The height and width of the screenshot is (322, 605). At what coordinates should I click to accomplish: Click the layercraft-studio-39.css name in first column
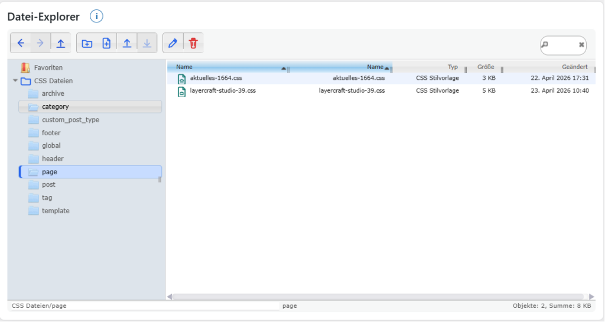click(x=223, y=90)
